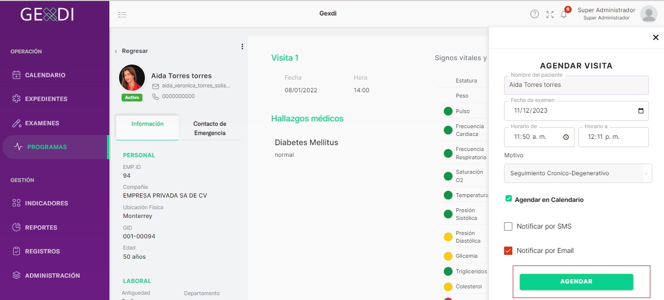Open notifications bell with 6 badge

click(x=564, y=14)
